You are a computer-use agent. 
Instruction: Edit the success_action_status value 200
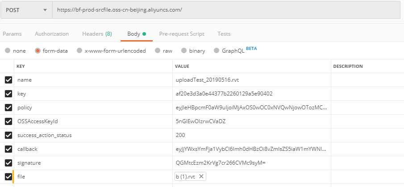(180, 135)
